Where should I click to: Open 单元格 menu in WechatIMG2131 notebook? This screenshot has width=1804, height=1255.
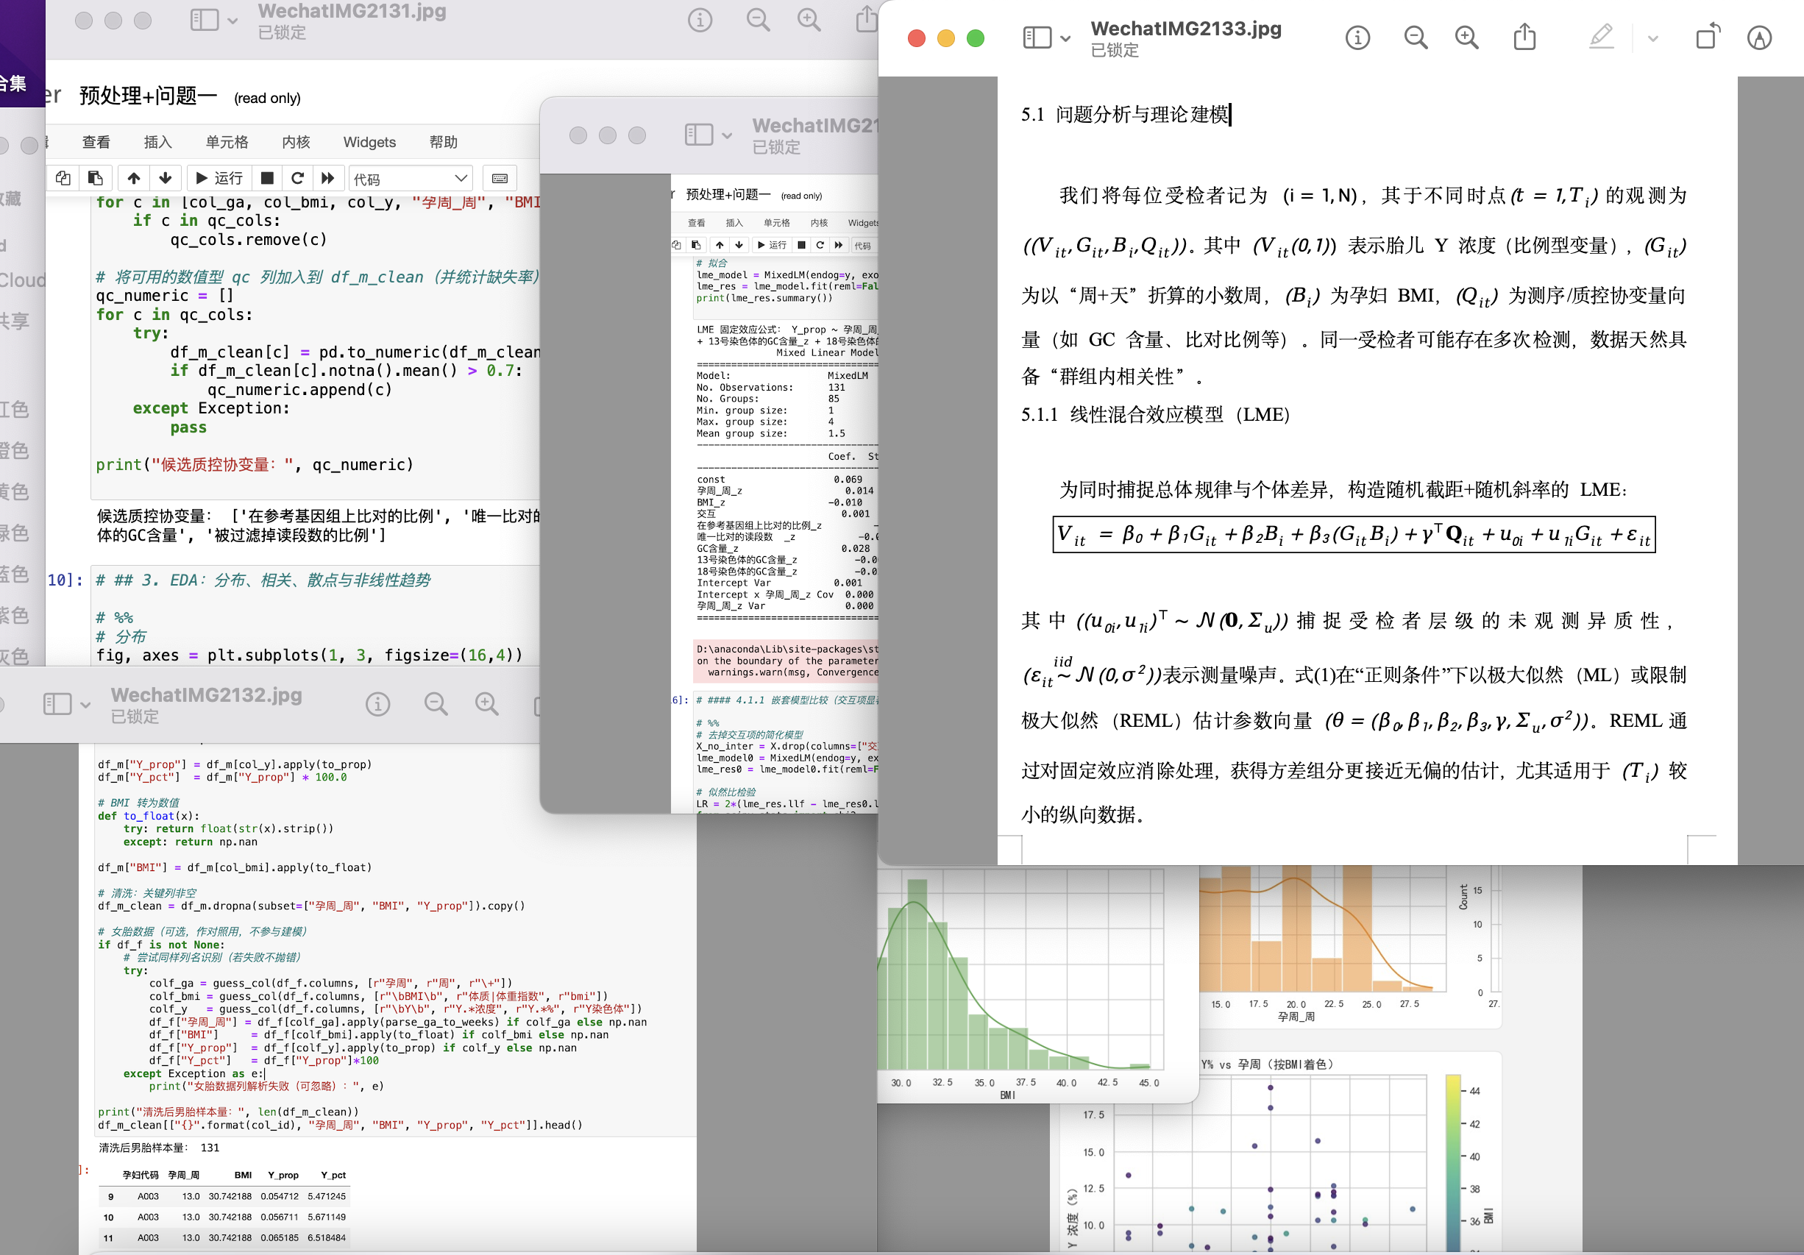click(x=227, y=142)
